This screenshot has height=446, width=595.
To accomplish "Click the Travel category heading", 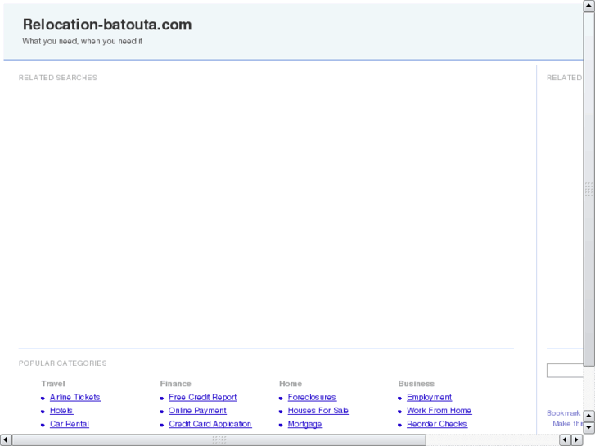I will point(53,383).
